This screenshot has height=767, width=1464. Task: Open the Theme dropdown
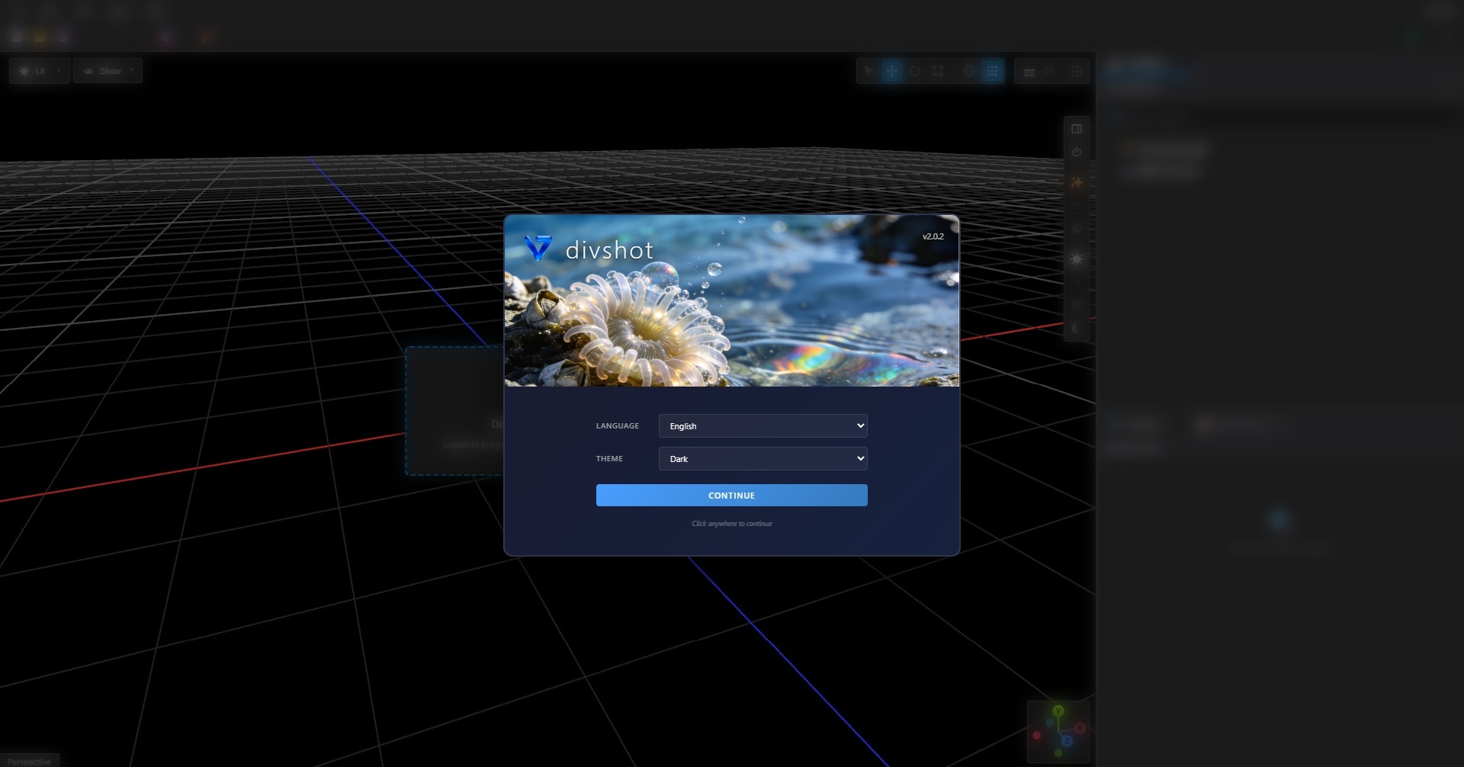click(762, 458)
